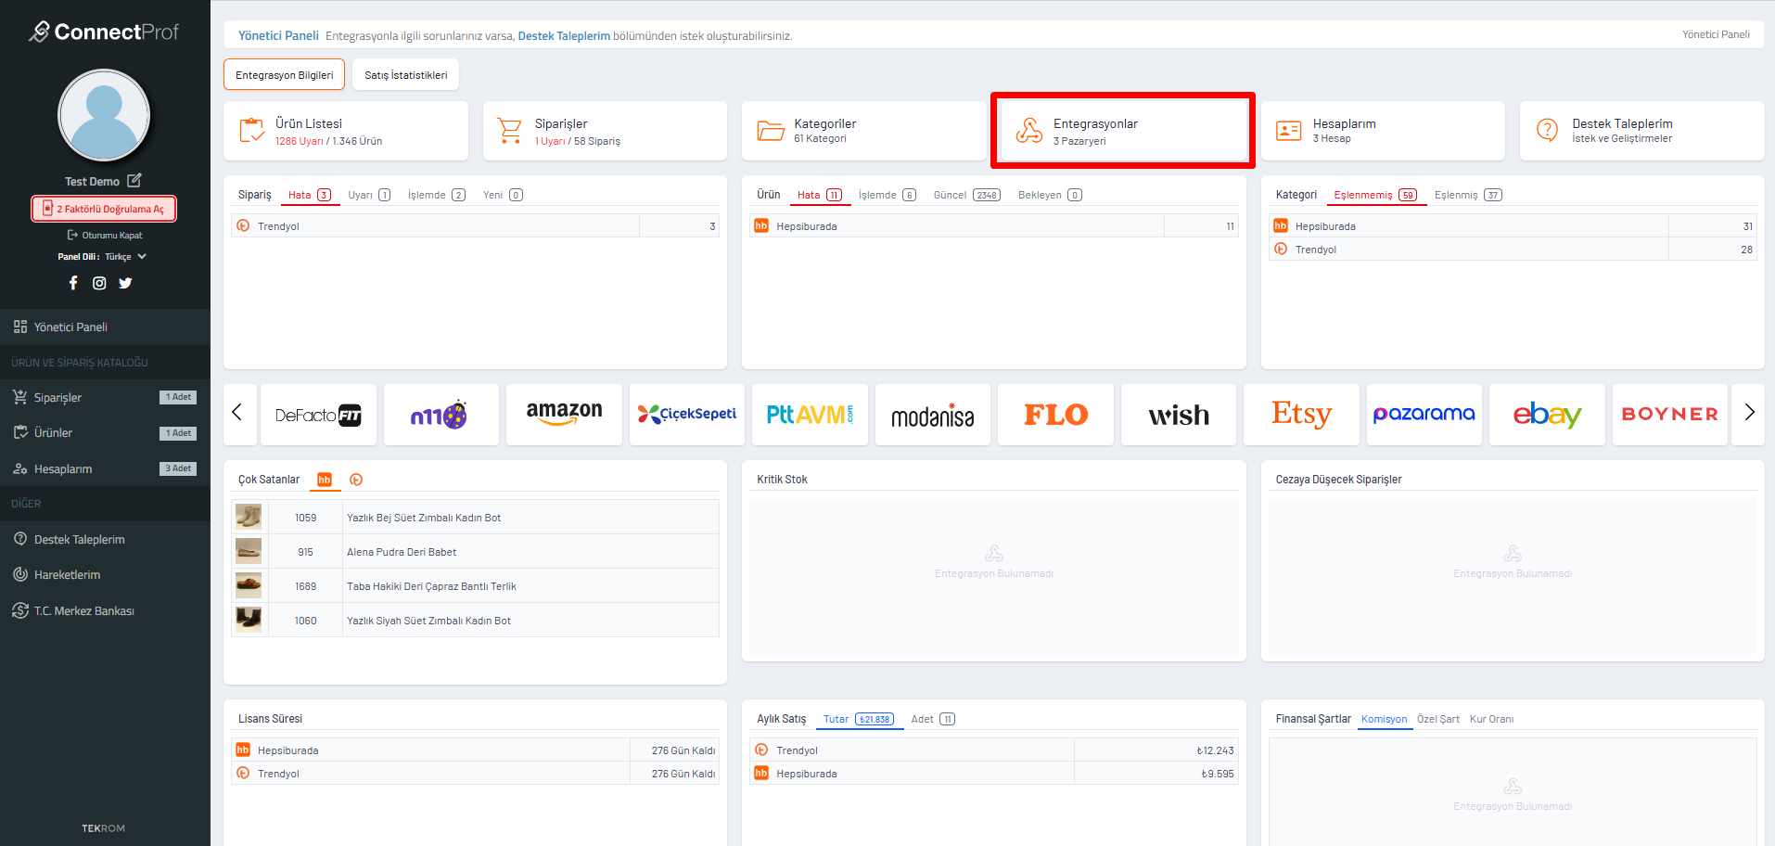This screenshot has height=846, width=1775.
Task: Select the FLO marketplace logo
Action: 1055,415
